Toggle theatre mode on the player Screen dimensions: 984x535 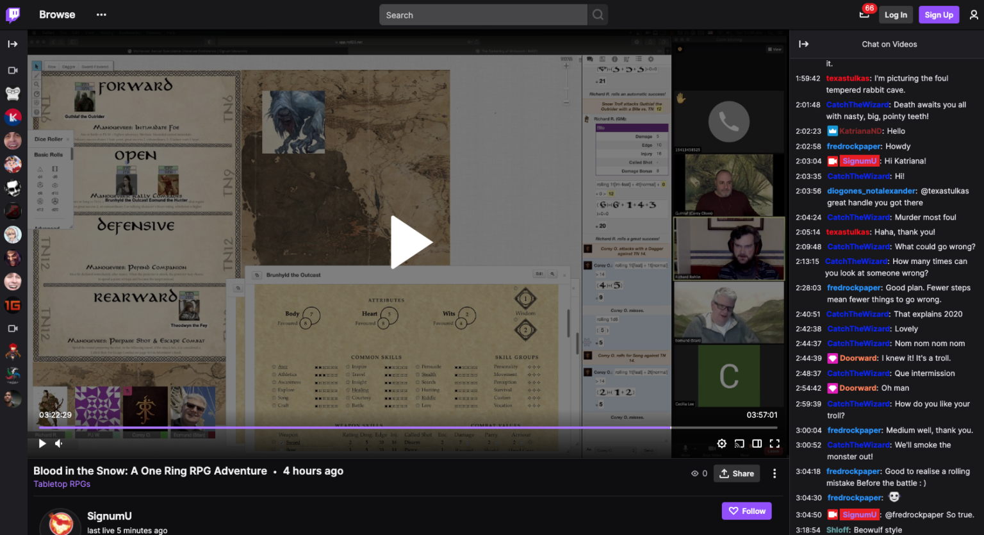tap(757, 443)
